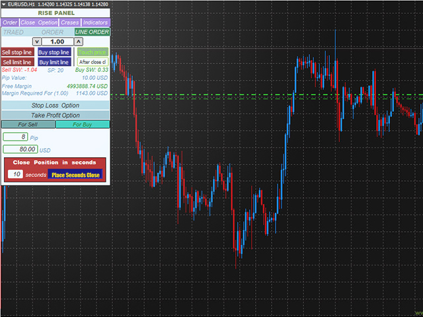Click the 1.00 lot size field

(x=58, y=42)
